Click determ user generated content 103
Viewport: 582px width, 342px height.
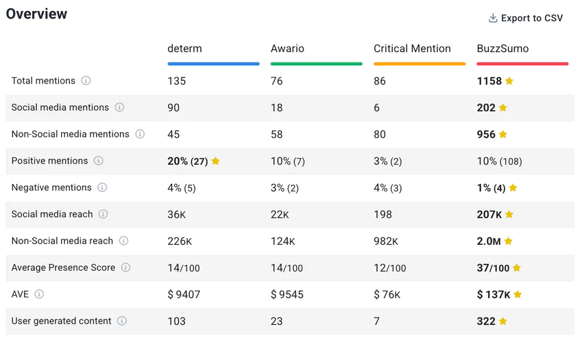click(x=176, y=321)
